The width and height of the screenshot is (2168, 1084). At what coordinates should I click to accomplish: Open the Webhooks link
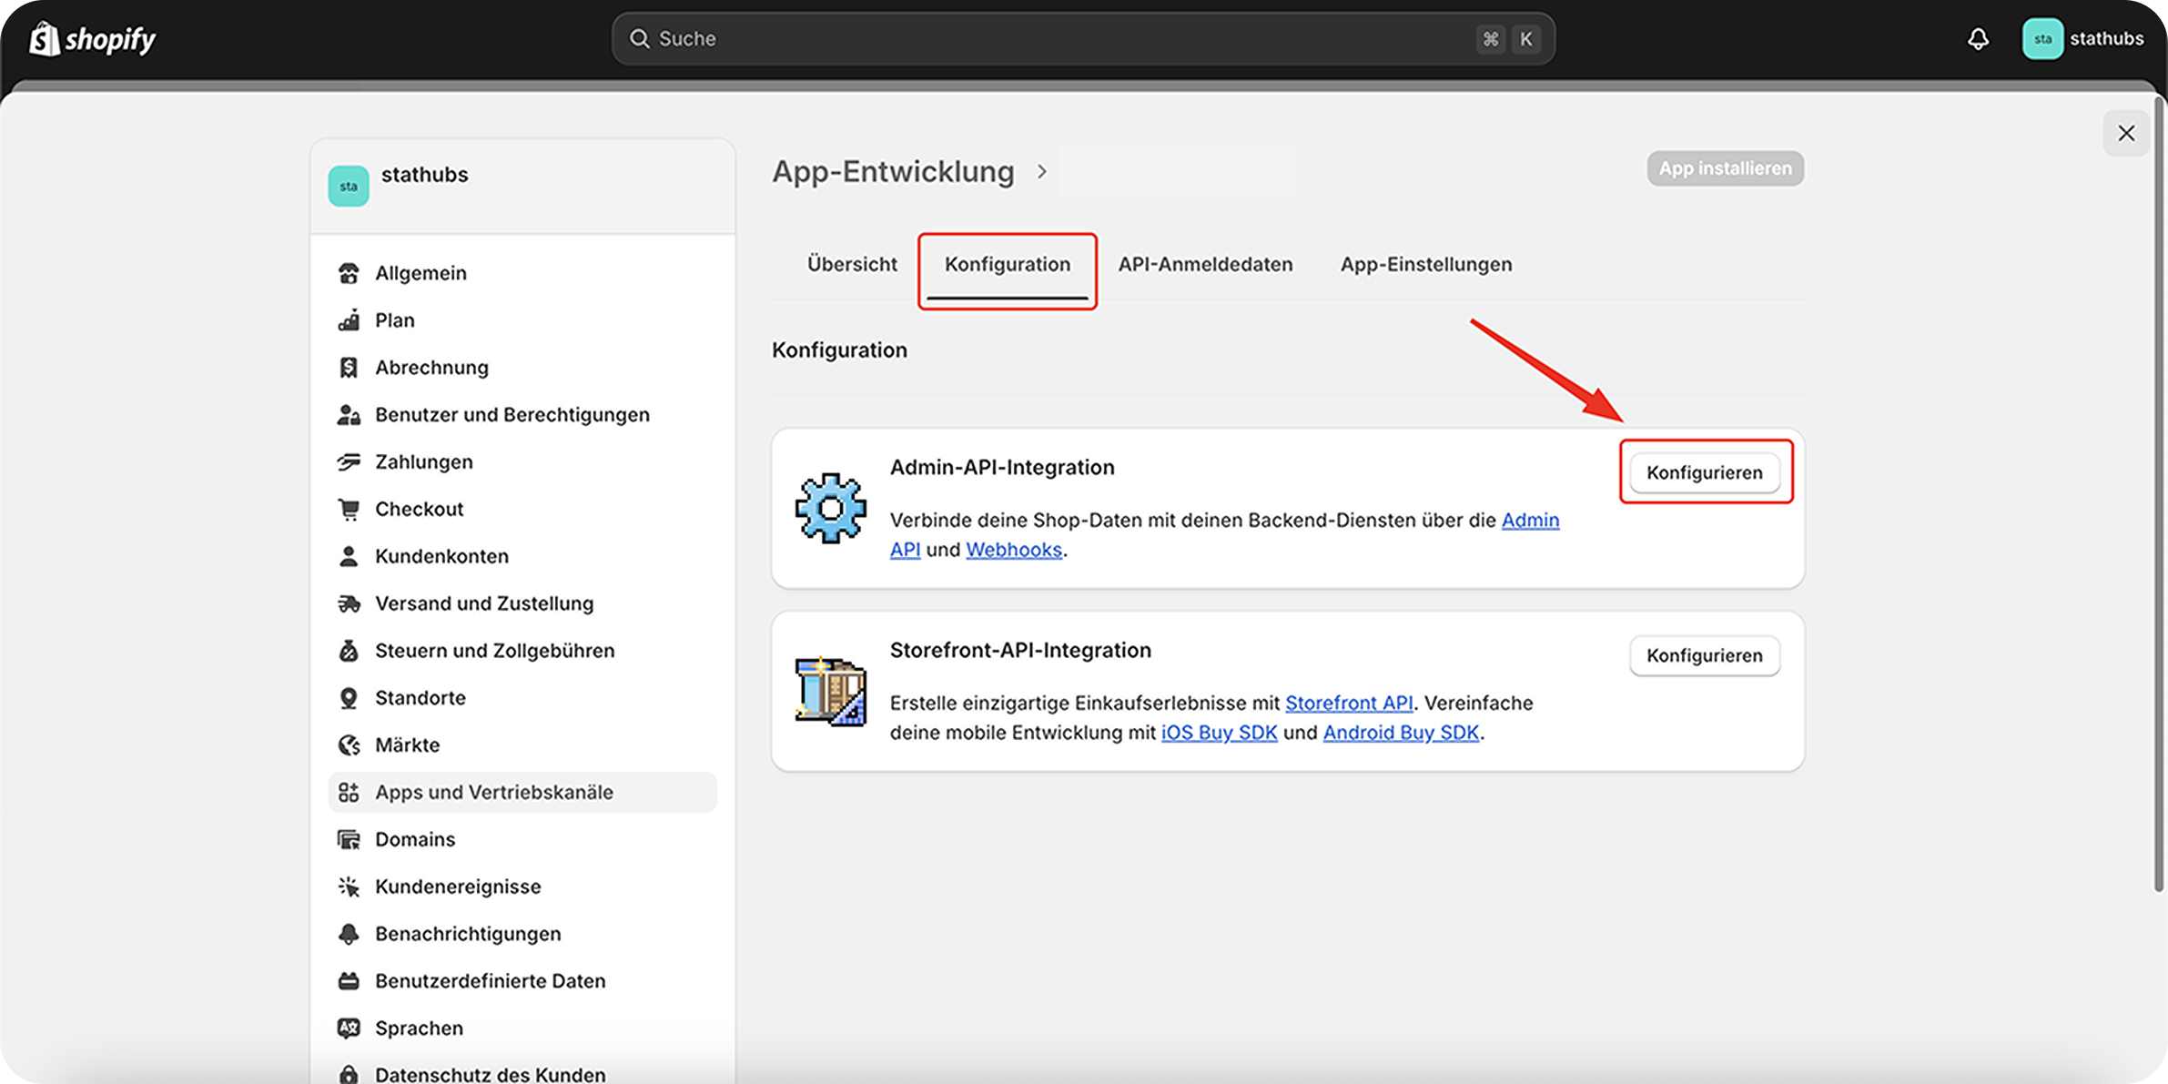1014,550
